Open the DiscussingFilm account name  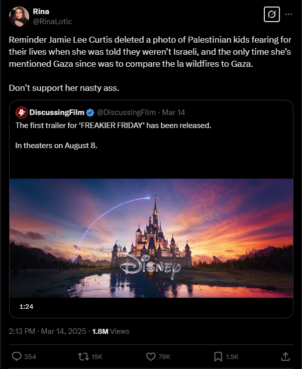click(57, 112)
